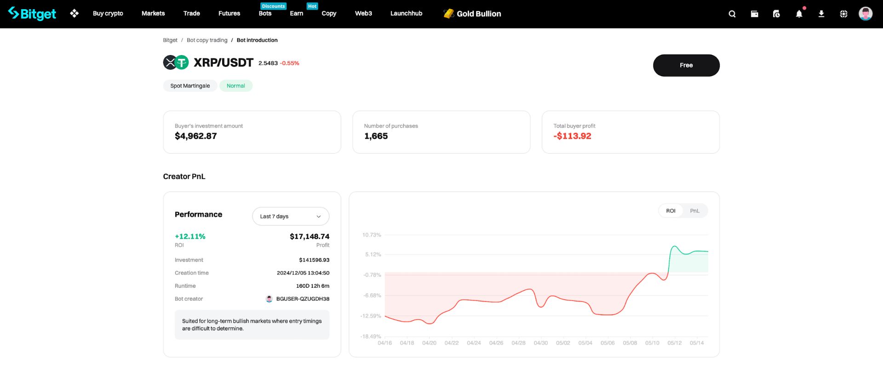Click the Bitget logo
Screen dimensions: 883x368
click(32, 14)
